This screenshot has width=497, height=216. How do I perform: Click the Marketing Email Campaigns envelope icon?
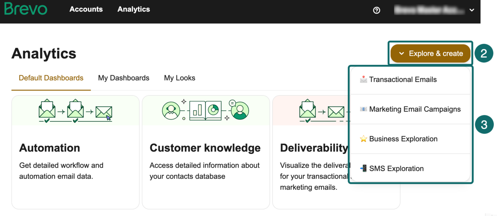pos(363,109)
